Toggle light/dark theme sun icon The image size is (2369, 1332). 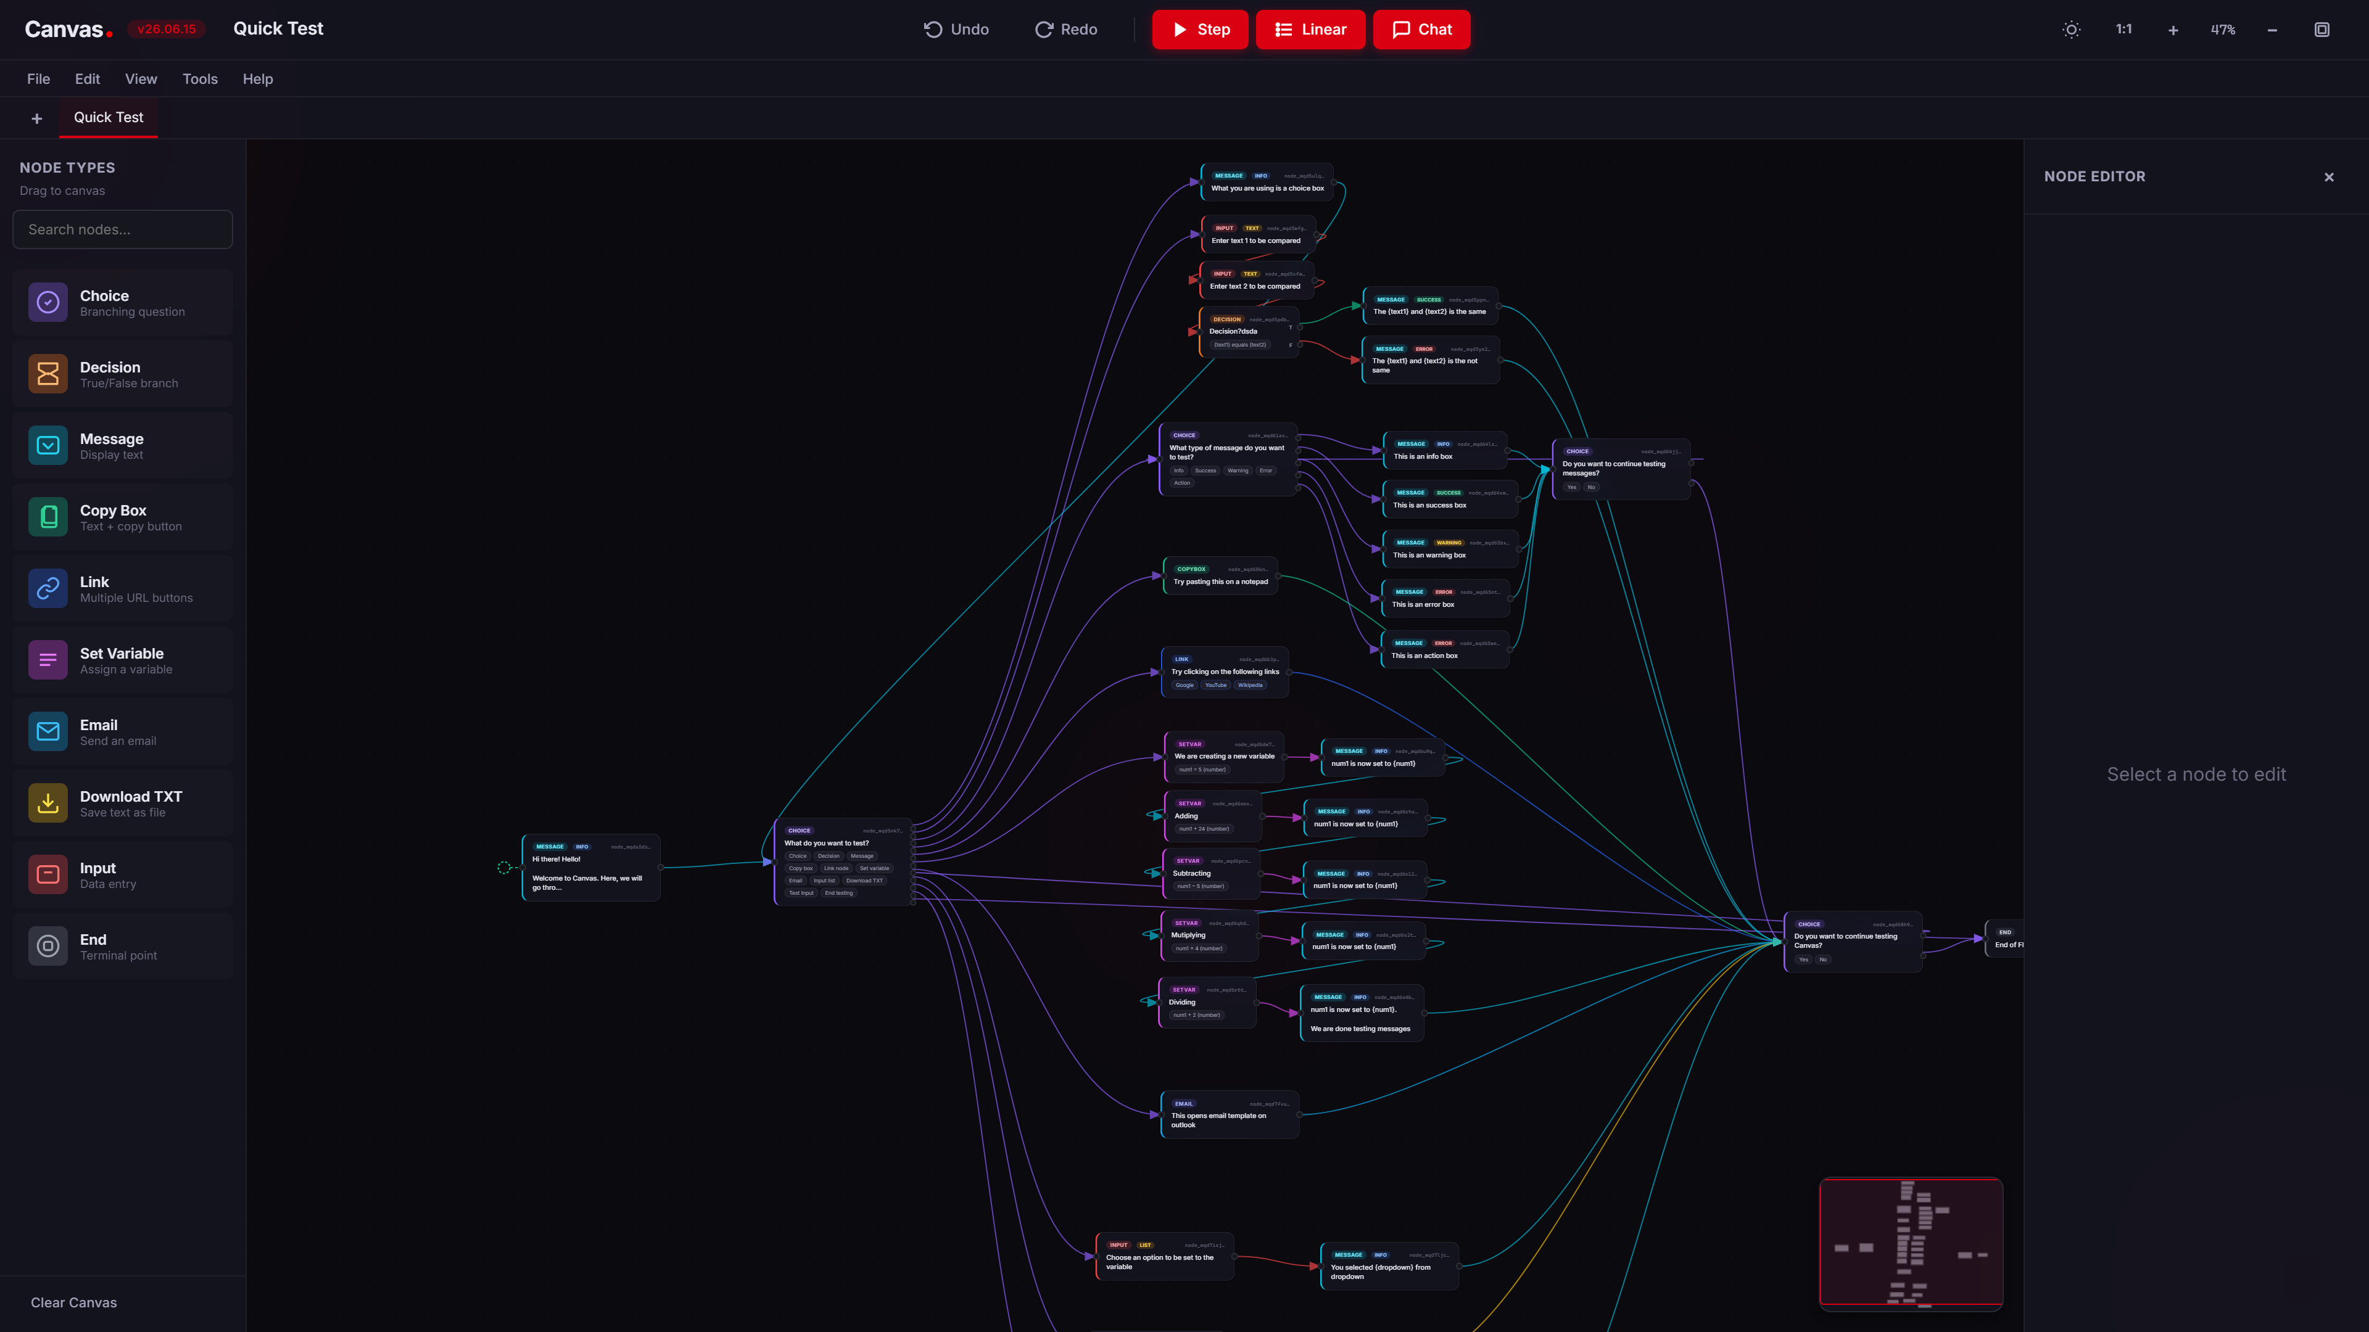click(x=2071, y=30)
